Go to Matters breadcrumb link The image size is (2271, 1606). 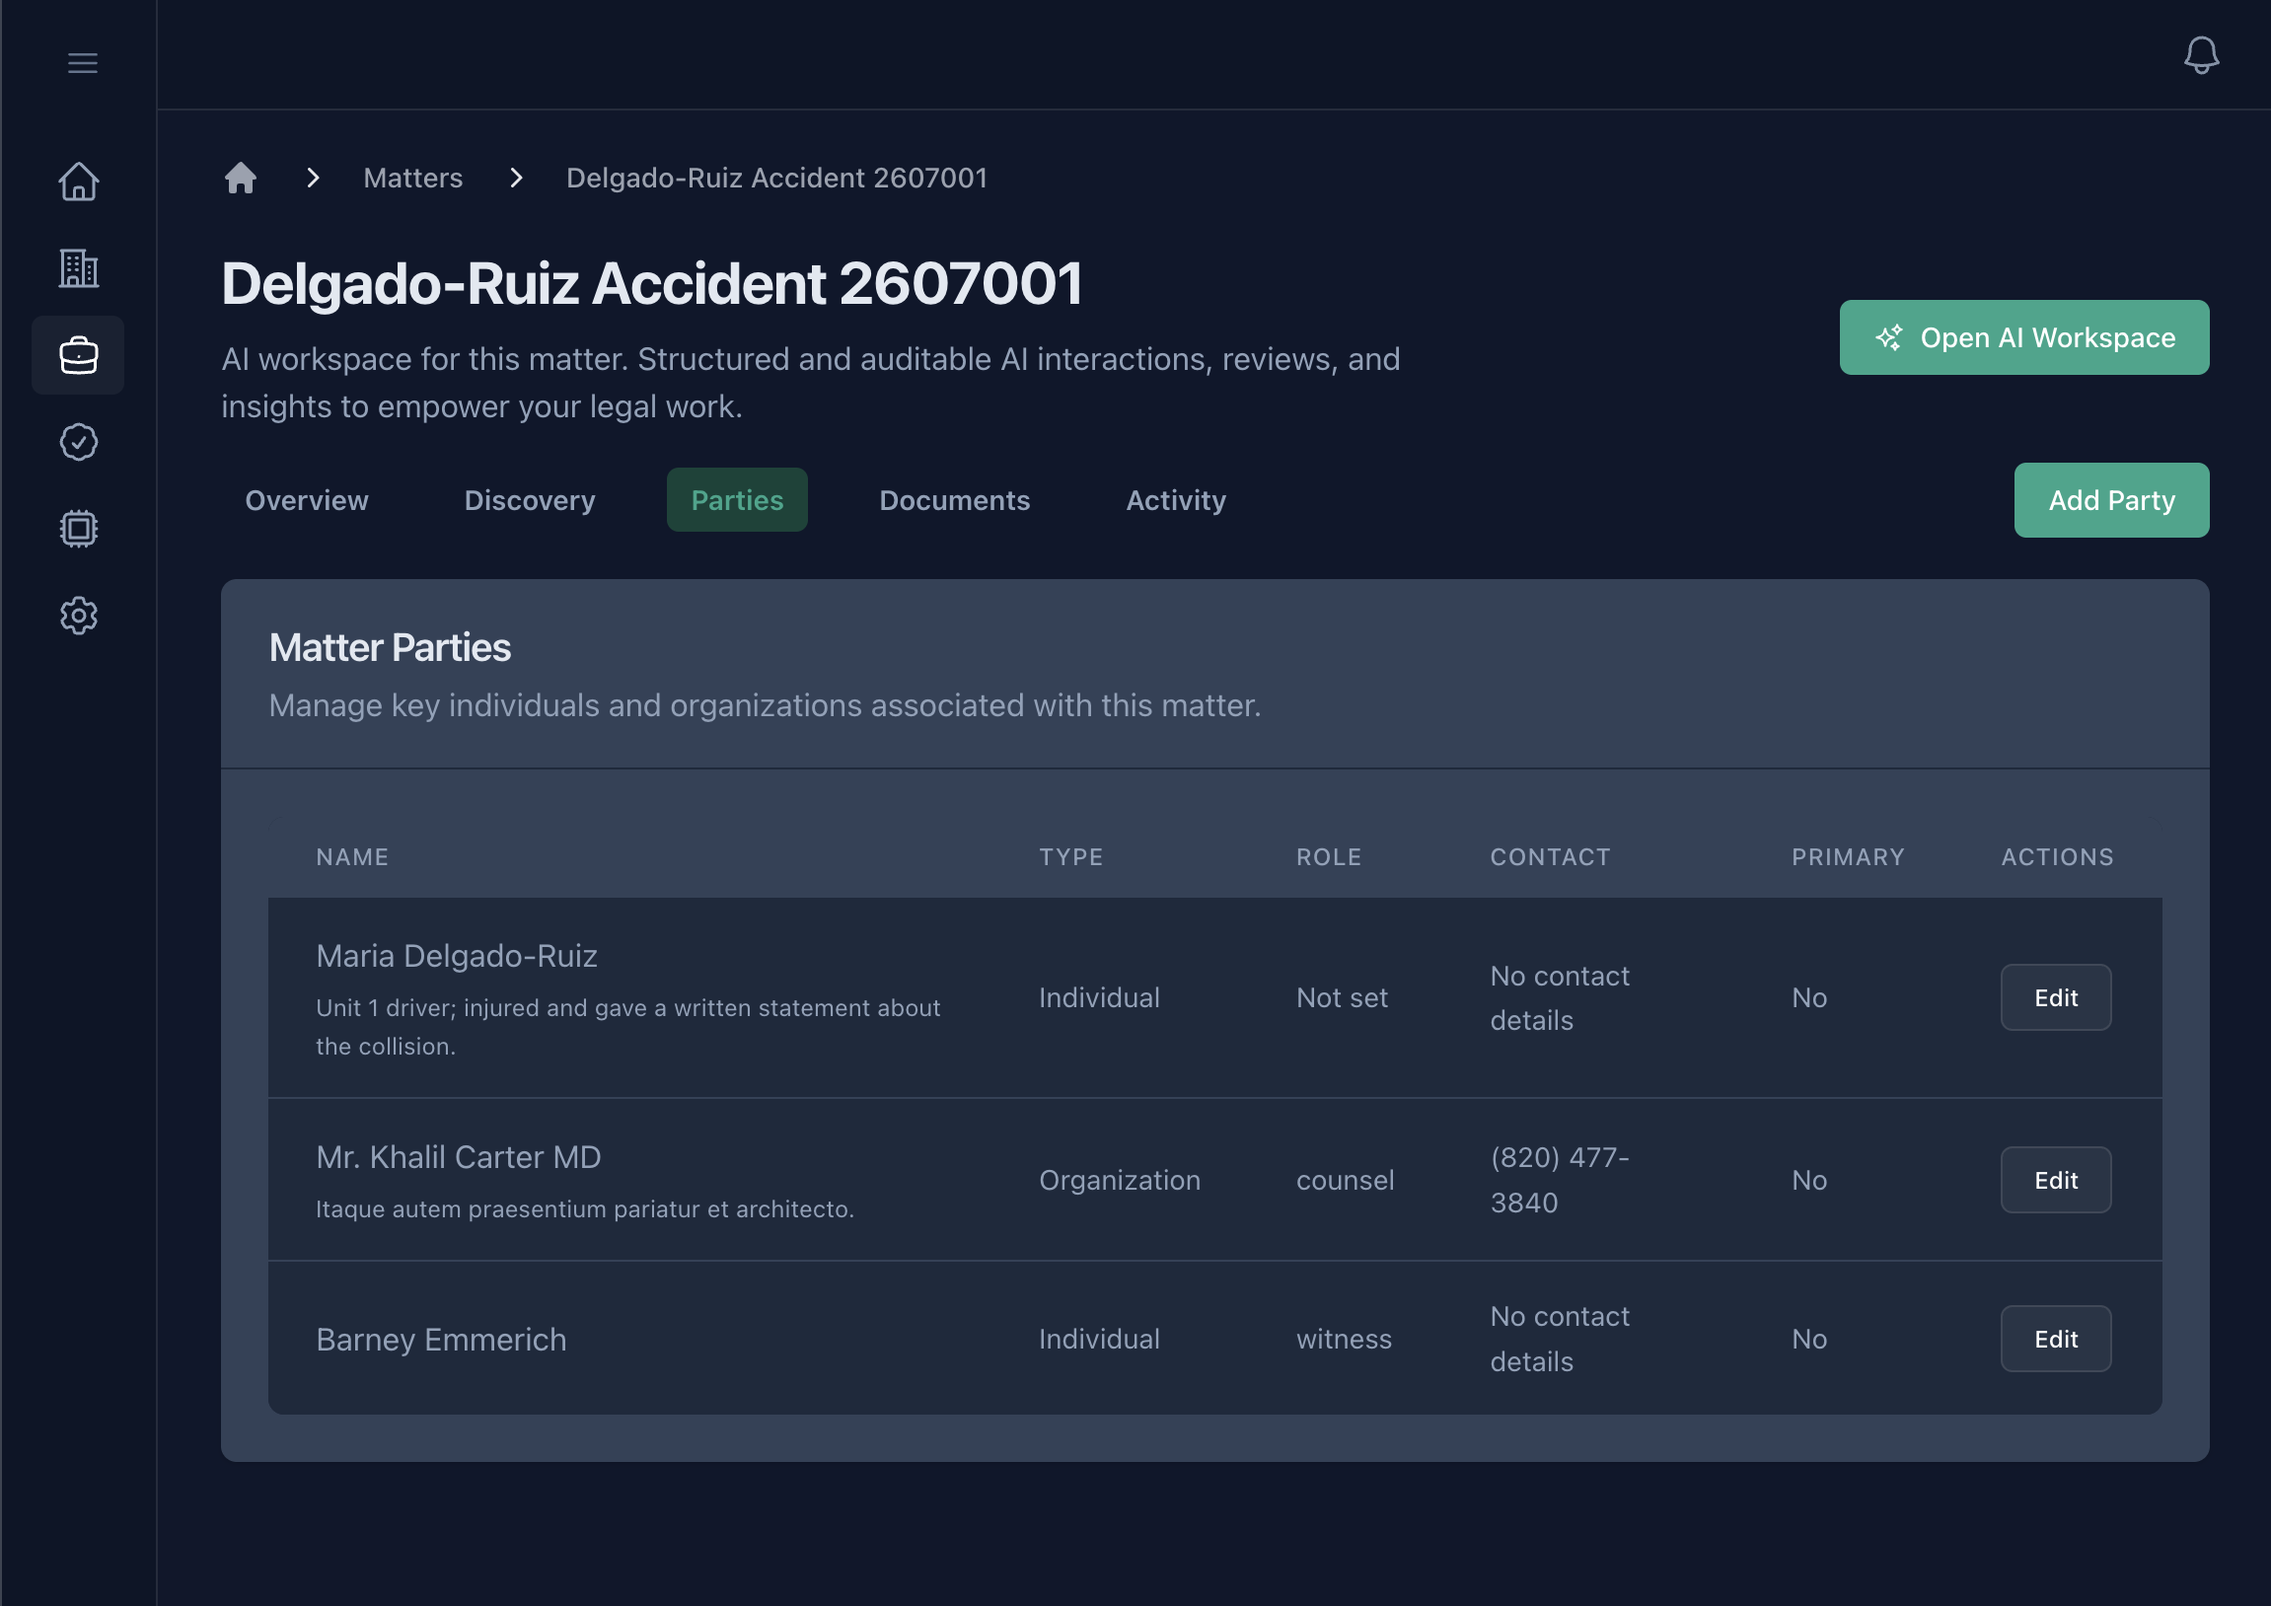coord(412,178)
